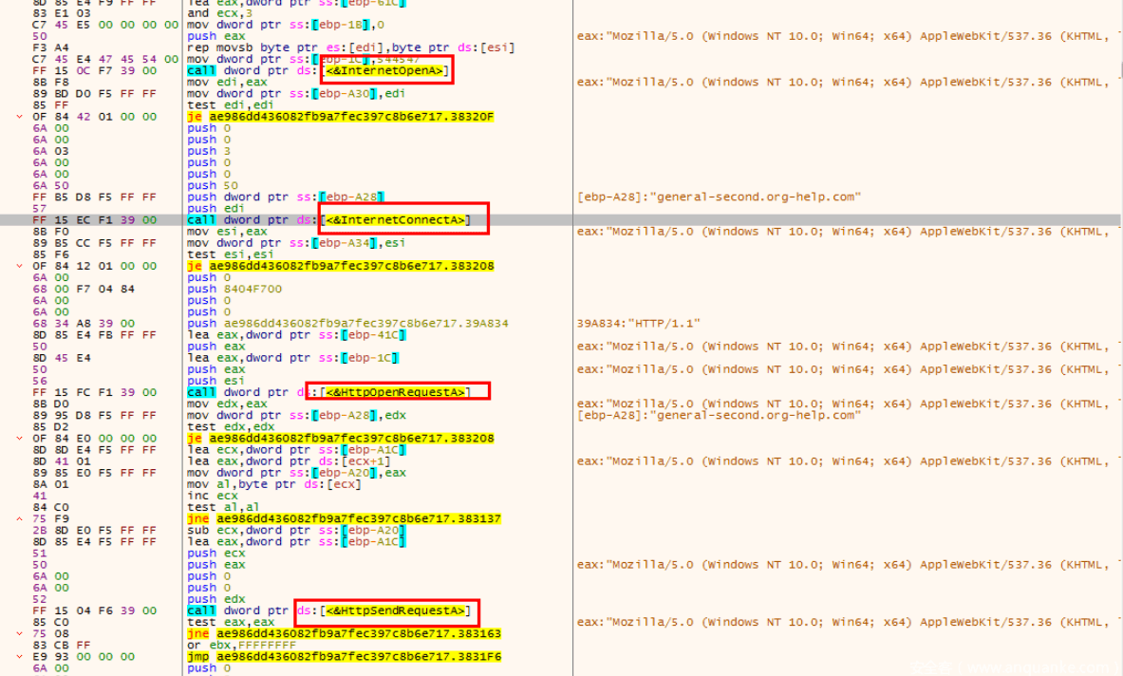
Task: Select mov dword ptr [ebp-A20],eax instruction
Action: pyautogui.click(x=296, y=473)
